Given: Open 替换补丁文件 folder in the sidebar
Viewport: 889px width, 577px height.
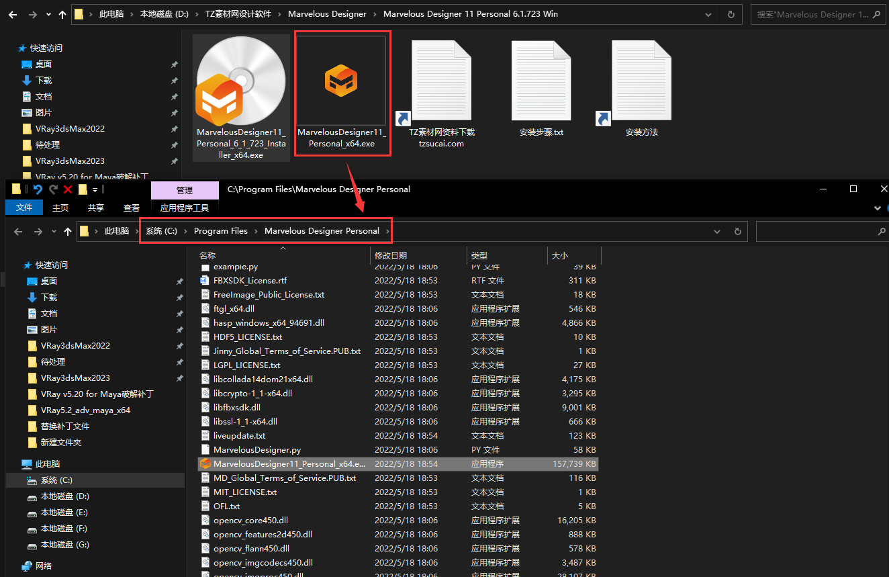Looking at the screenshot, I should point(65,427).
